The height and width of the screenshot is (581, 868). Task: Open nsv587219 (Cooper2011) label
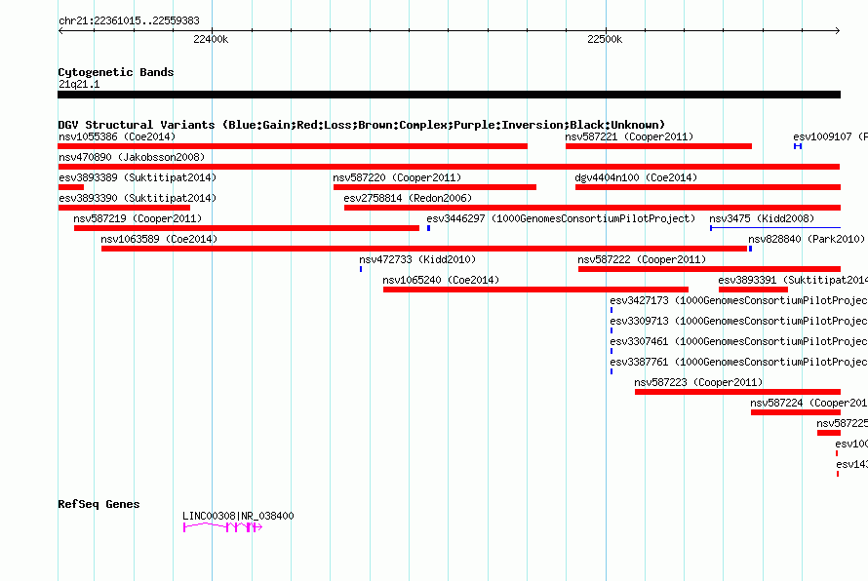(x=138, y=218)
